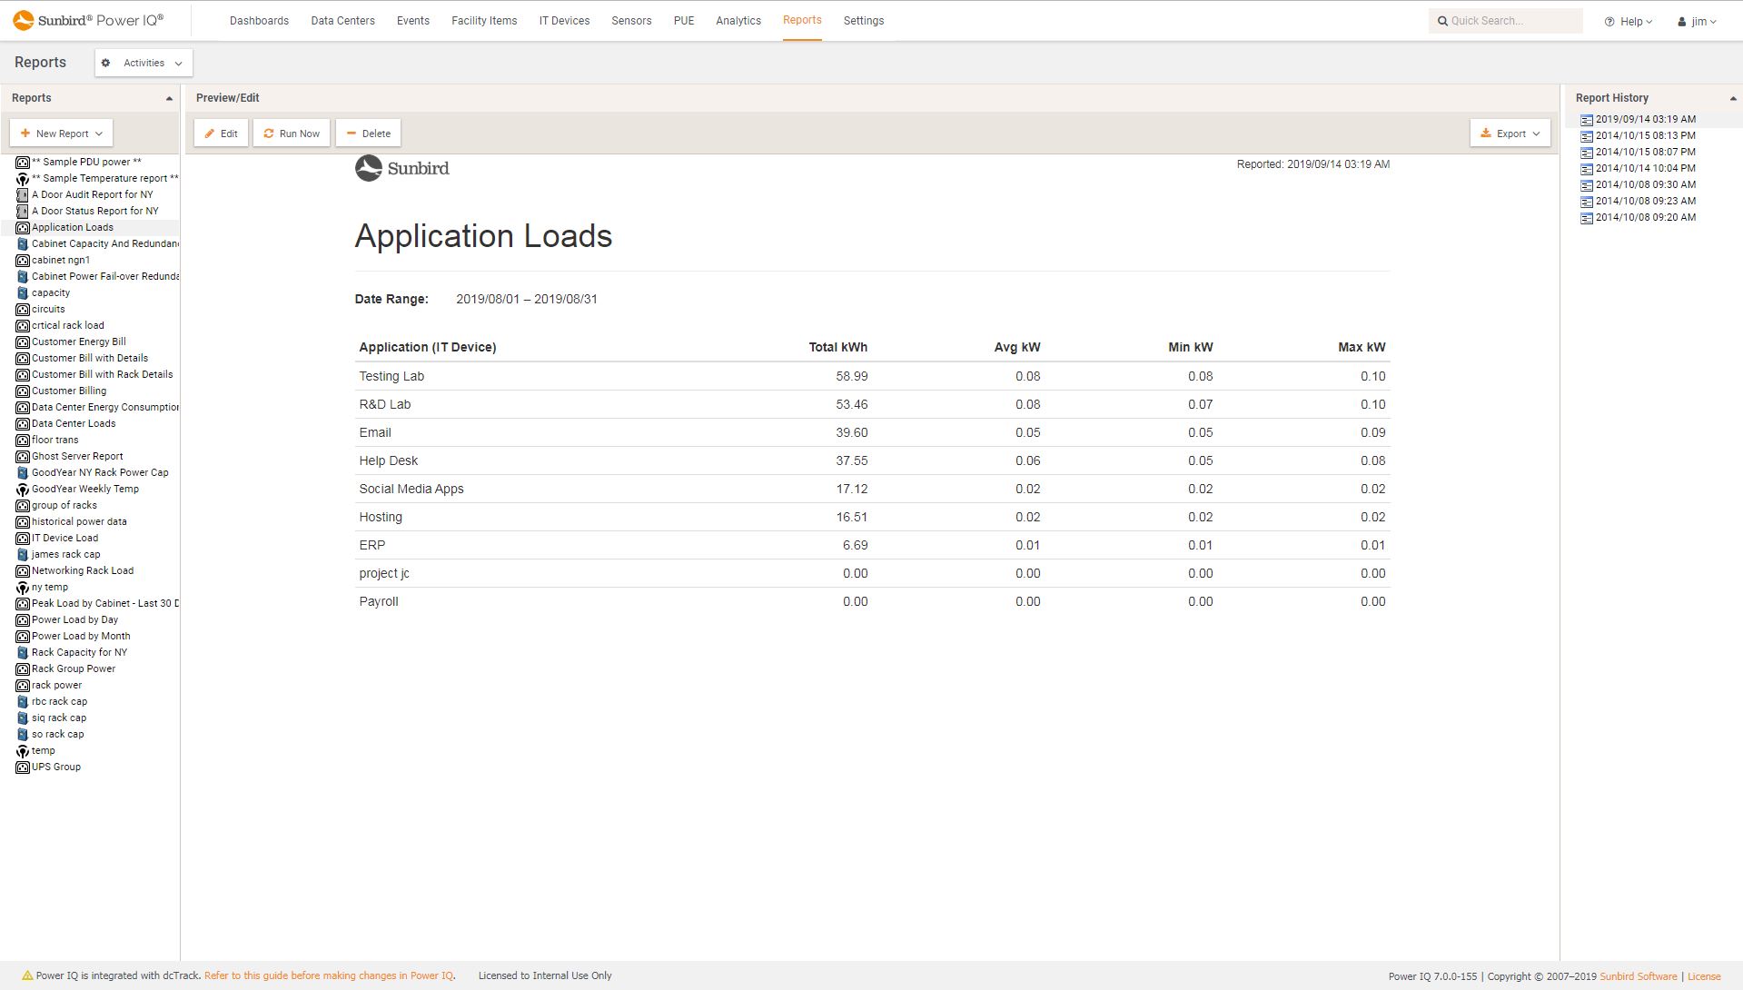1743x990 pixels.
Task: Open the Export dropdown menu
Action: coord(1509,133)
